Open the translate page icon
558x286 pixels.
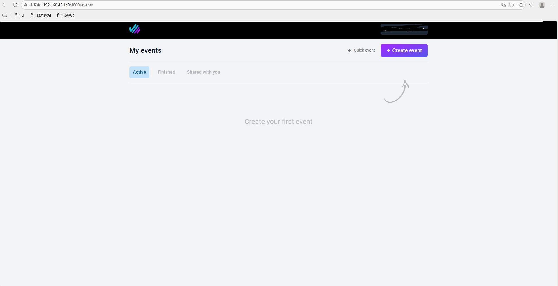pyautogui.click(x=503, y=5)
